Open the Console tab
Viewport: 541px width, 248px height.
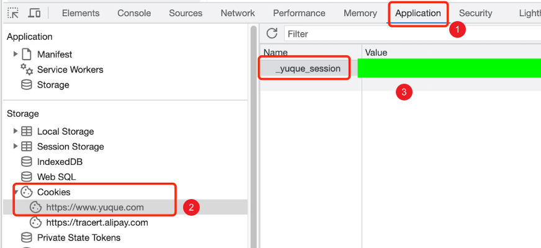point(134,13)
